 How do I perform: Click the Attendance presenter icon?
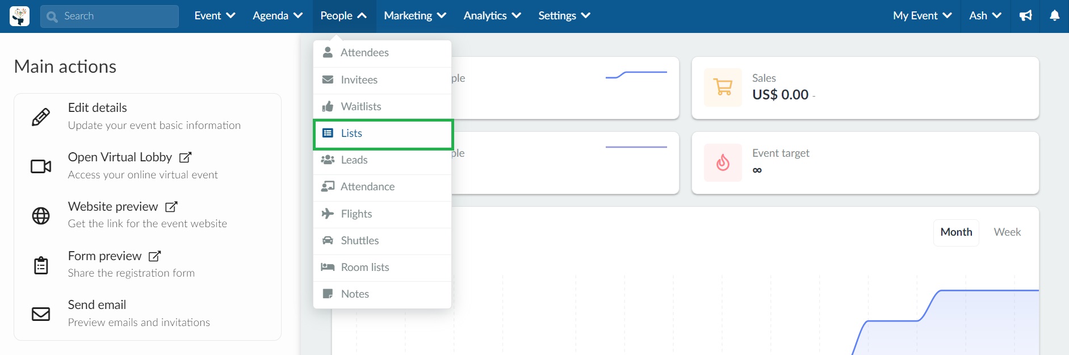coord(328,186)
